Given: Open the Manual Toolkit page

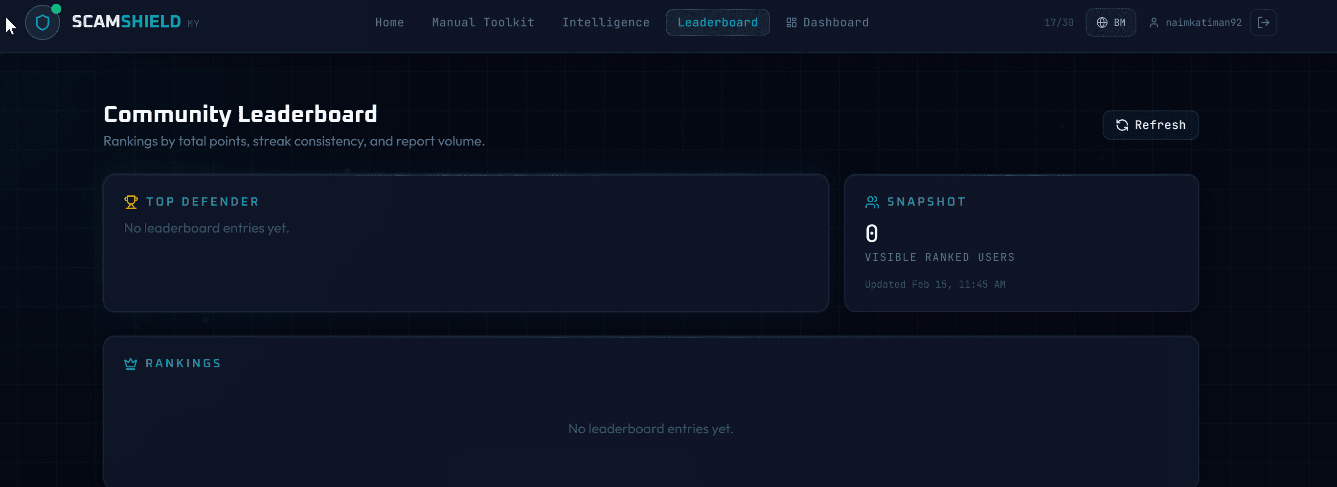Looking at the screenshot, I should pyautogui.click(x=483, y=22).
